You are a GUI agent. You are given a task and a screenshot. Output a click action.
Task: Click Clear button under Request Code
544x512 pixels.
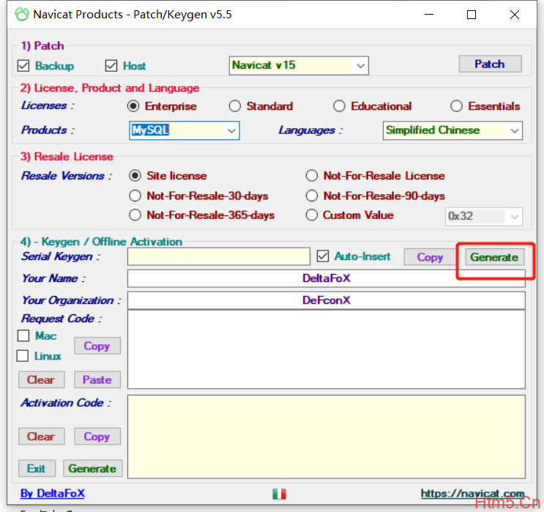click(x=41, y=379)
